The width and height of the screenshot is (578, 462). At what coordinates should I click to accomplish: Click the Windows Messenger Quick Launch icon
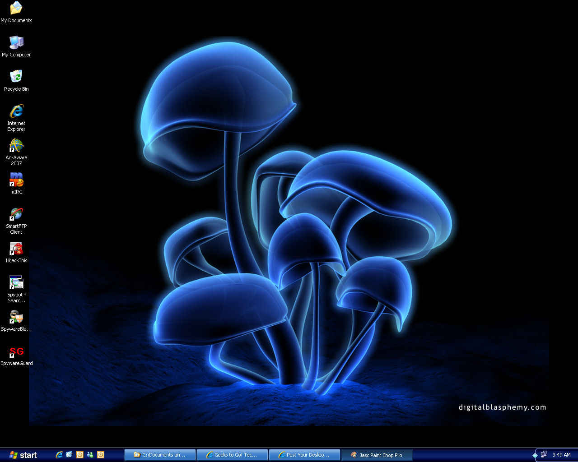[90, 455]
